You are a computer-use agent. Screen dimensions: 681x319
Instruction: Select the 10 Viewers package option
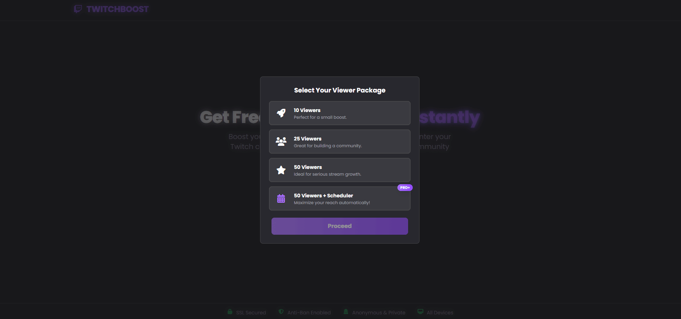click(x=339, y=113)
